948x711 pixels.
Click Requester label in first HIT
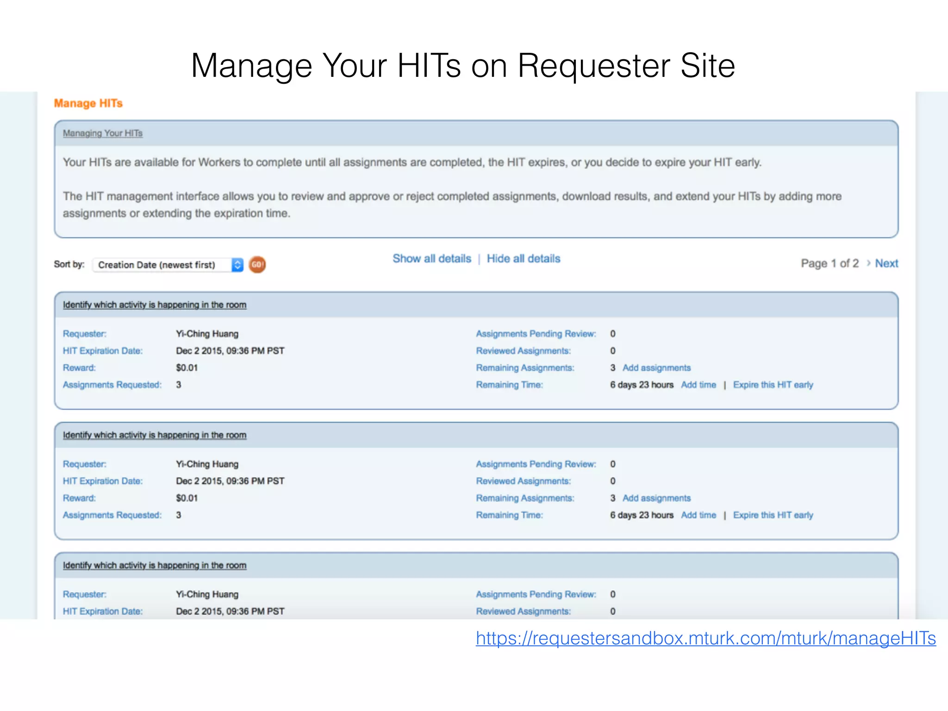tap(85, 334)
